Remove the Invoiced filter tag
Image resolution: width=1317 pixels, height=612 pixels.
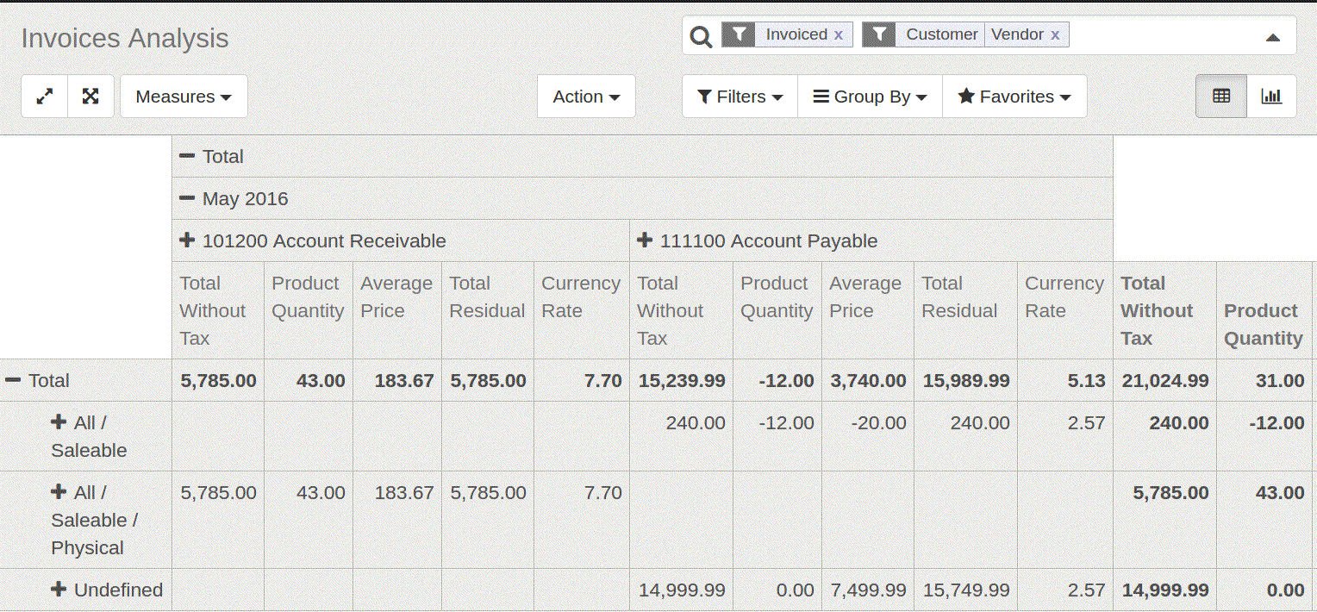(x=838, y=34)
